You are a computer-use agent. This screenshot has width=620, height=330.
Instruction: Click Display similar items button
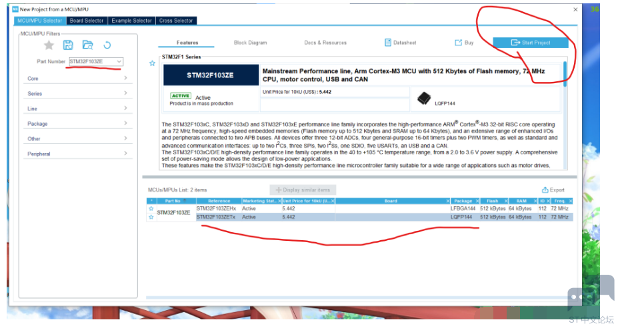pos(303,190)
